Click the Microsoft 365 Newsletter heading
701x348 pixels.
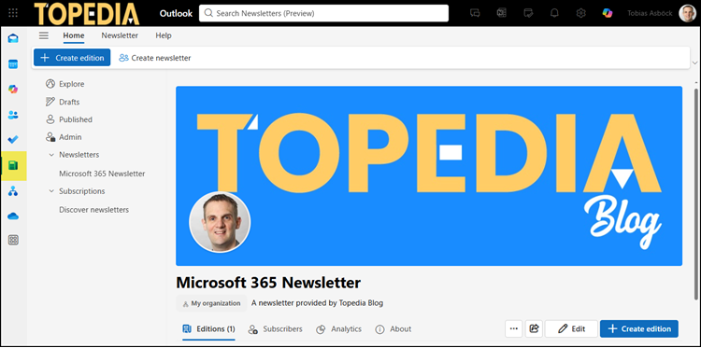point(268,283)
